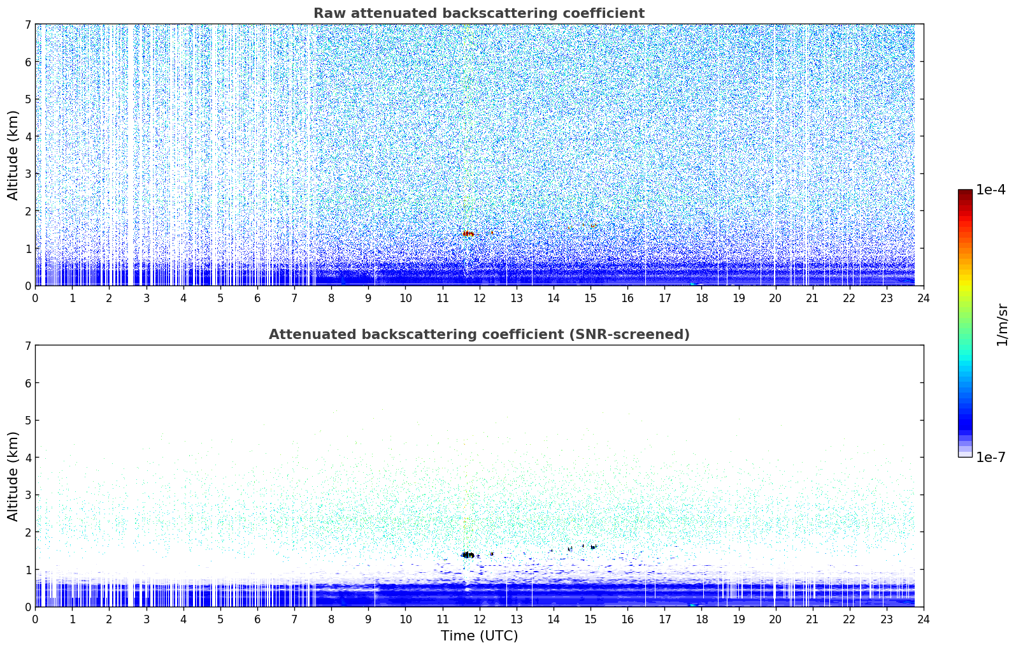
Task: Click the '1/m/sr' color bar unit label
Action: [1002, 324]
